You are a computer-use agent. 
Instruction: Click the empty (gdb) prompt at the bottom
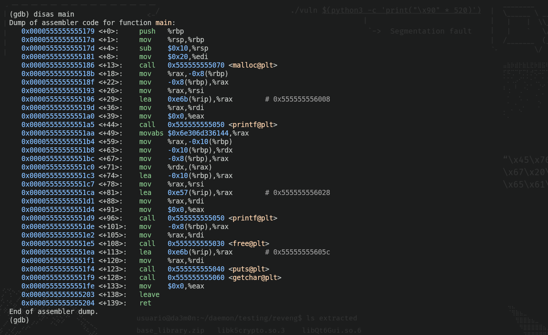[x=19, y=320]
